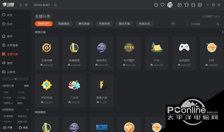Open 二次元 under 常用分类 in sidebar

click(21, 92)
